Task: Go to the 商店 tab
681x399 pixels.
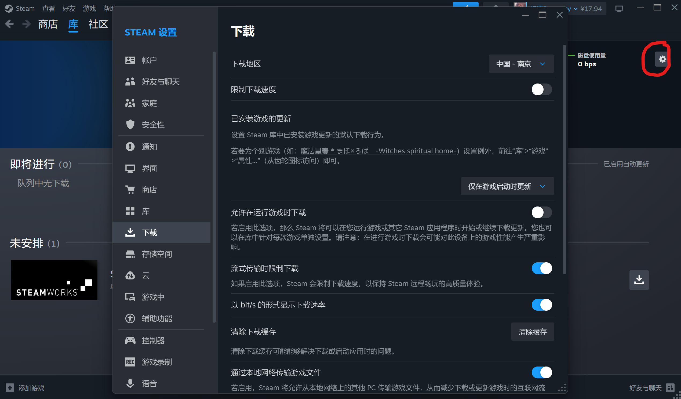Action: (48, 24)
